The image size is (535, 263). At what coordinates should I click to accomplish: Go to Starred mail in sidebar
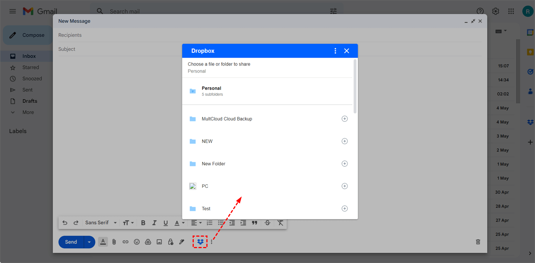31,68
